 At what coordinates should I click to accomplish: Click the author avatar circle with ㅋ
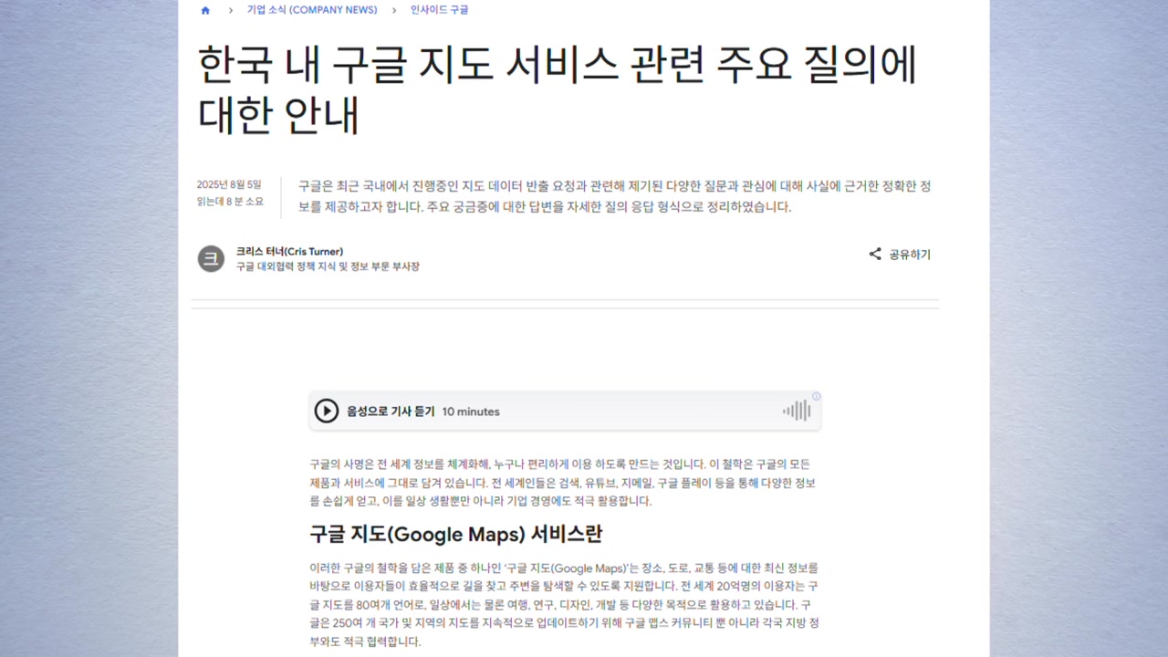click(x=212, y=259)
